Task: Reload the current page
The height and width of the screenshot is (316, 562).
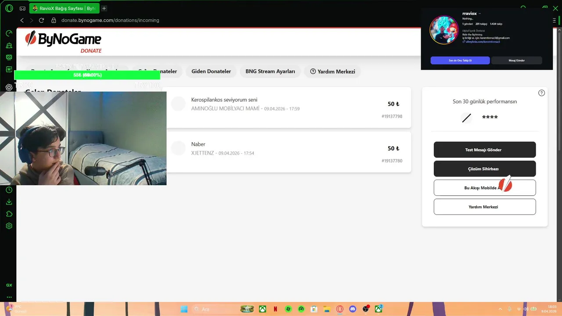Action: (x=41, y=20)
